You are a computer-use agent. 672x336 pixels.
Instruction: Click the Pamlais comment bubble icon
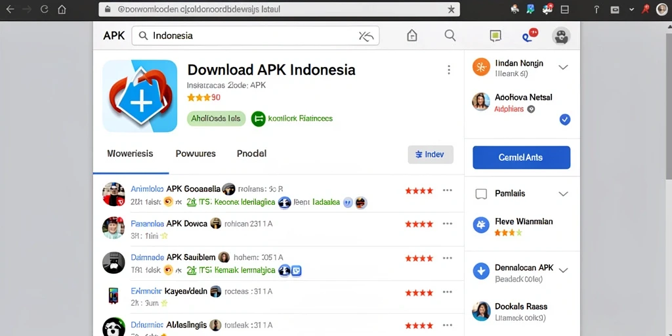(x=481, y=194)
